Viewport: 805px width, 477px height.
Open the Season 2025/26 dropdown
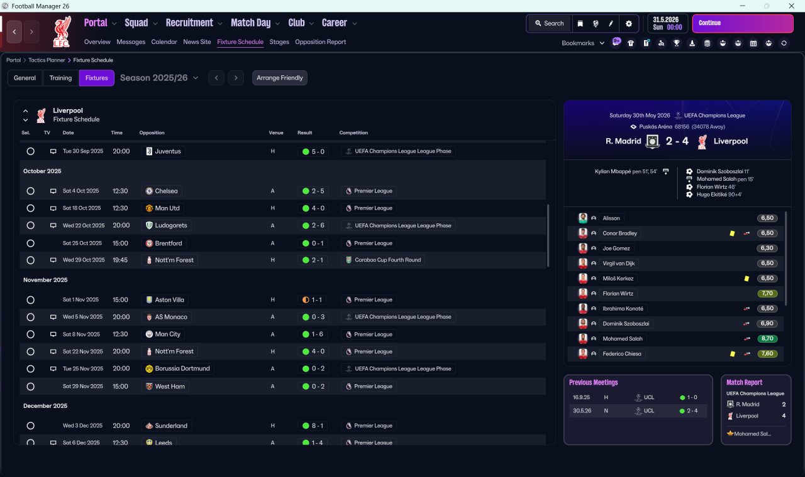[159, 78]
